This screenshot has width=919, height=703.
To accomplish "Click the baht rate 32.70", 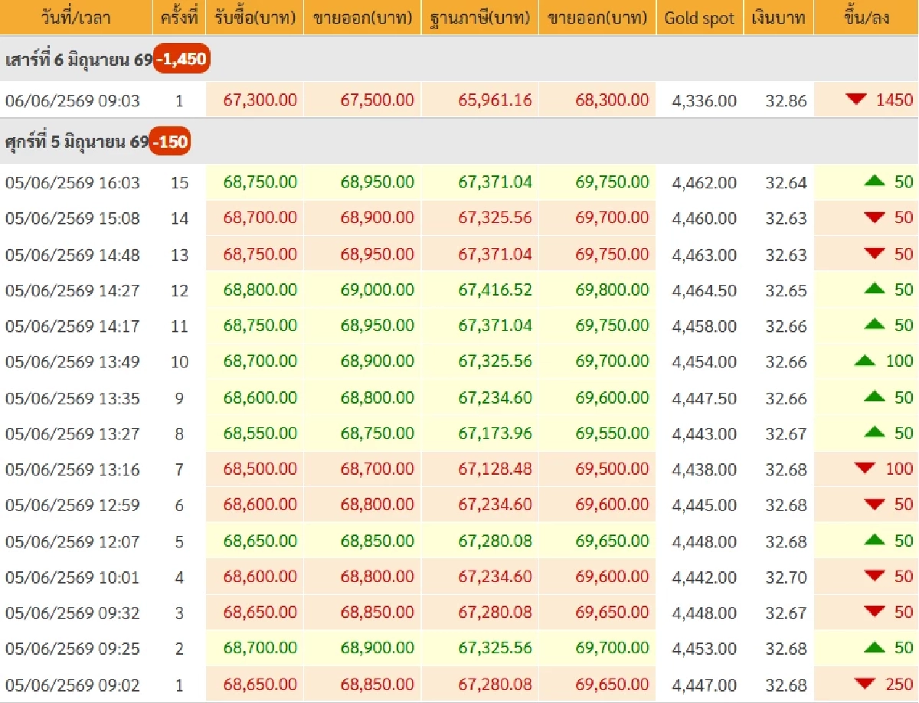I will tap(786, 577).
